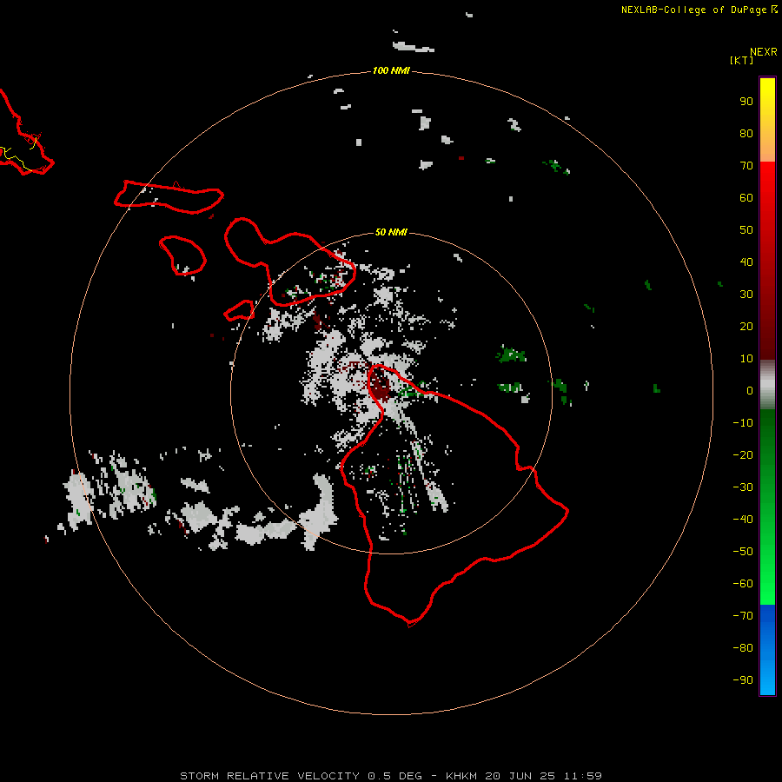The width and height of the screenshot is (782, 782).
Task: Click the [KT] units label
Action: pyautogui.click(x=742, y=60)
